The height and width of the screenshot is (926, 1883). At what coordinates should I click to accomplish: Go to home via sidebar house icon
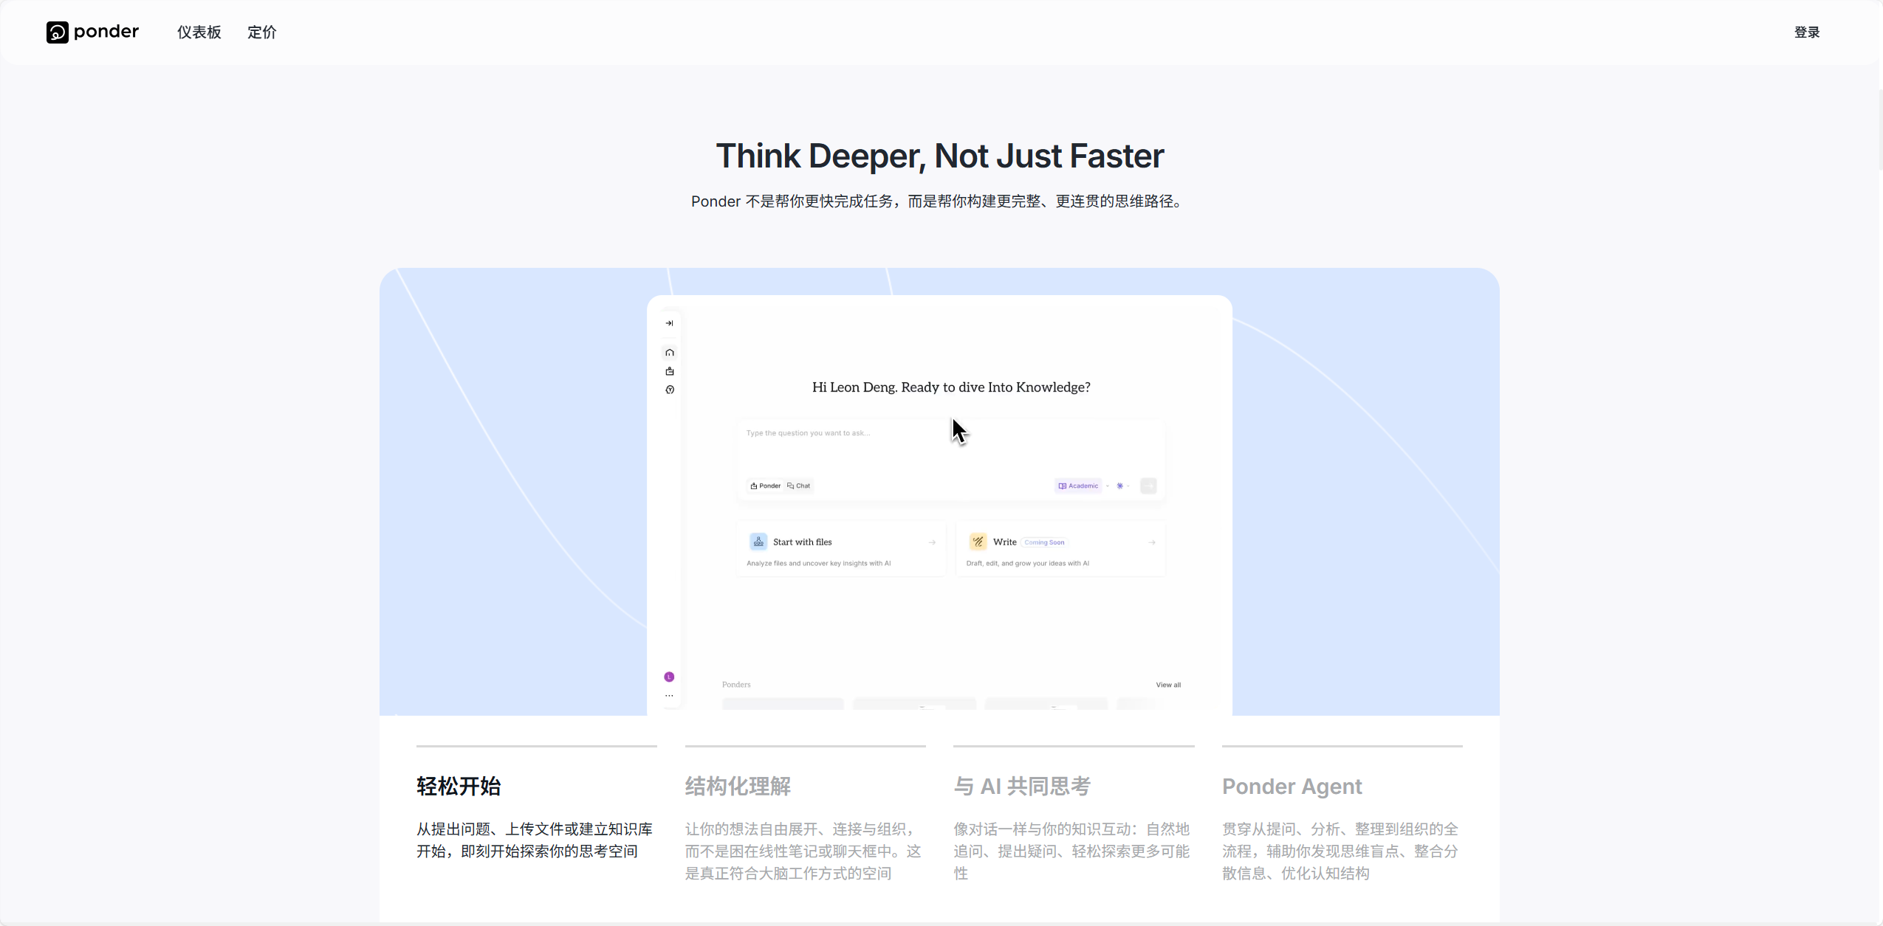(670, 353)
